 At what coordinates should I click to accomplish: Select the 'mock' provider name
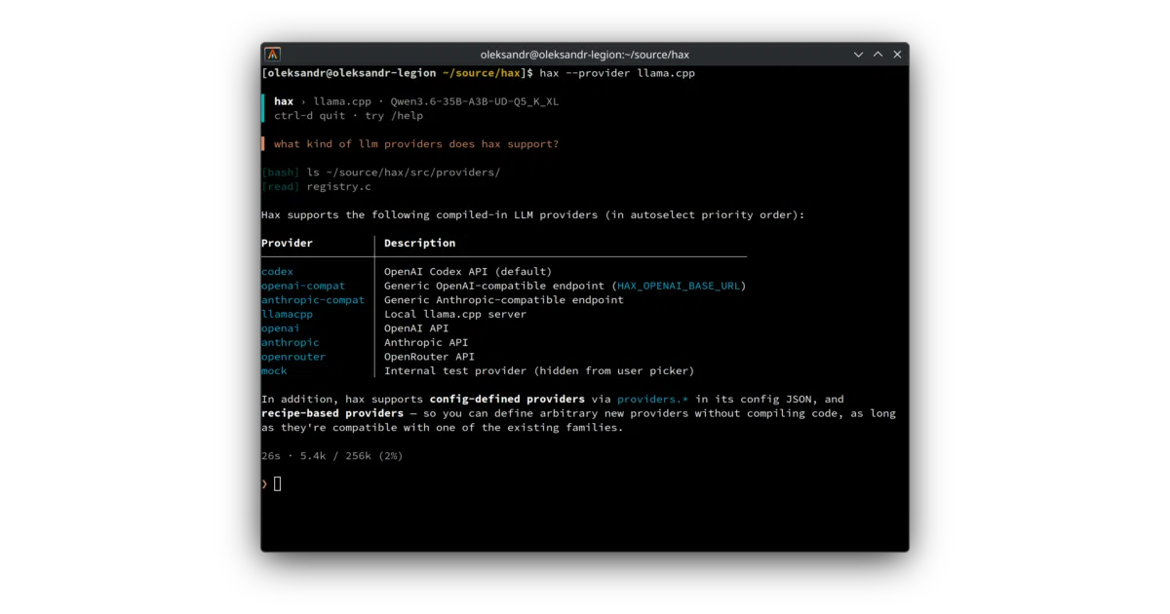274,370
